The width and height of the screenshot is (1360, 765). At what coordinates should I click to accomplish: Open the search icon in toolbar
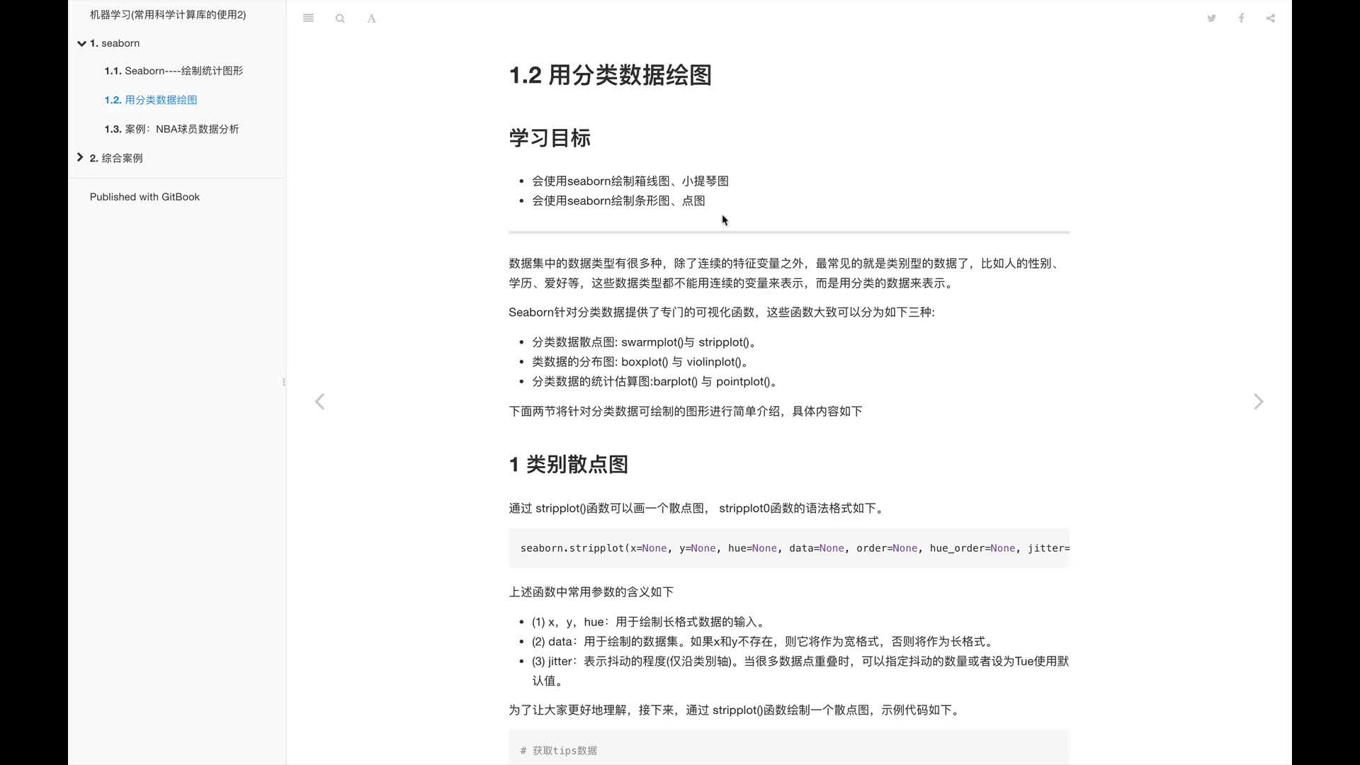(340, 18)
